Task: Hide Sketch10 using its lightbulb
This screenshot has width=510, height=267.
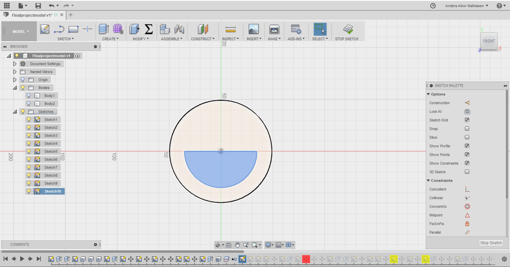Action: 29,191
